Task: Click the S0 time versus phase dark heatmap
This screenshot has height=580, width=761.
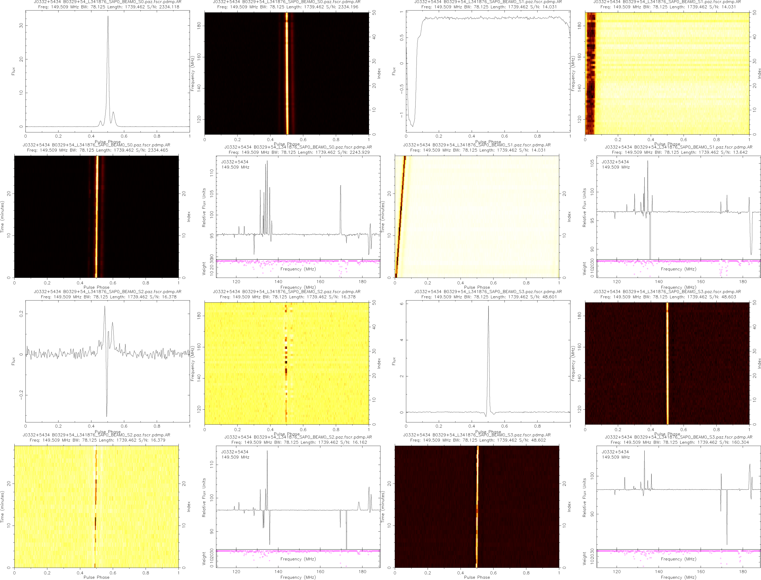Action: (x=97, y=216)
